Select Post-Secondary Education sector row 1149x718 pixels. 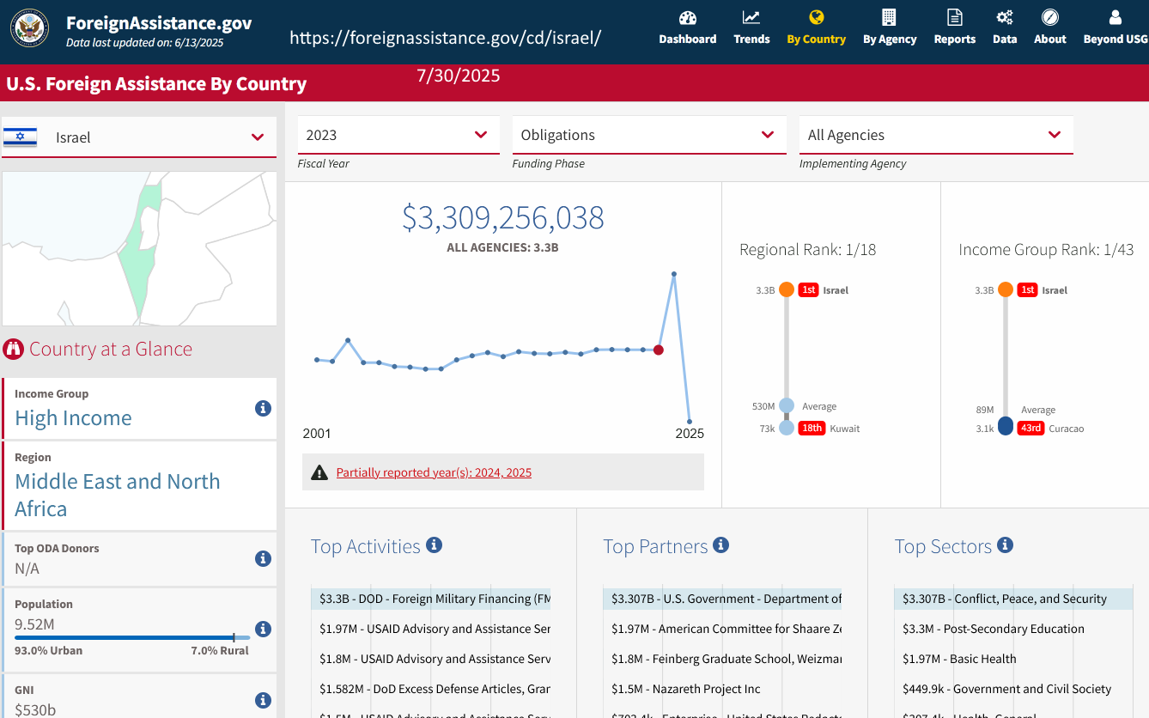(x=1013, y=629)
